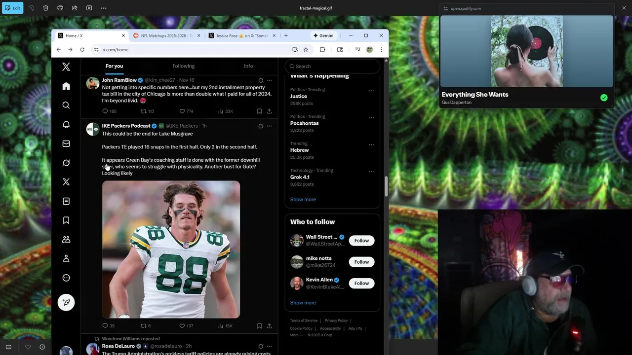The height and width of the screenshot is (355, 632).
Task: Click Show more under trending list
Action: tap(303, 200)
